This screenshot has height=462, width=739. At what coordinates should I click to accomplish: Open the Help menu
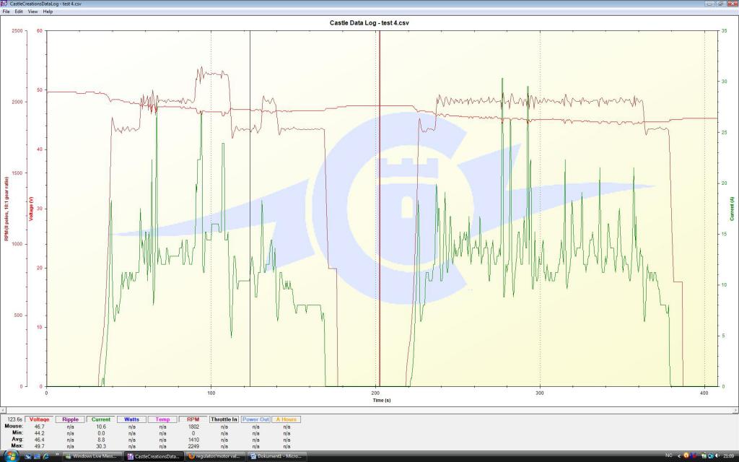(x=48, y=12)
